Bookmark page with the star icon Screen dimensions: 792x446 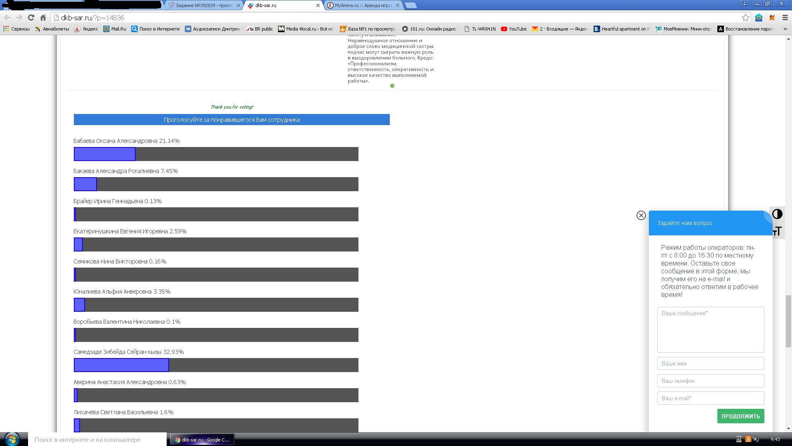(x=745, y=17)
